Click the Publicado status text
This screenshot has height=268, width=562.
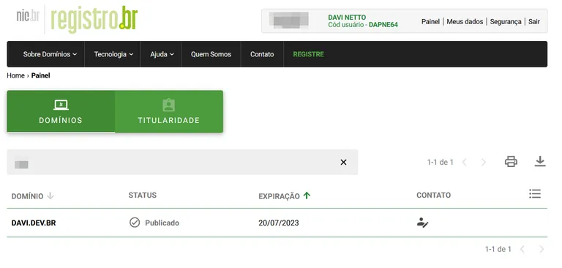coord(162,223)
